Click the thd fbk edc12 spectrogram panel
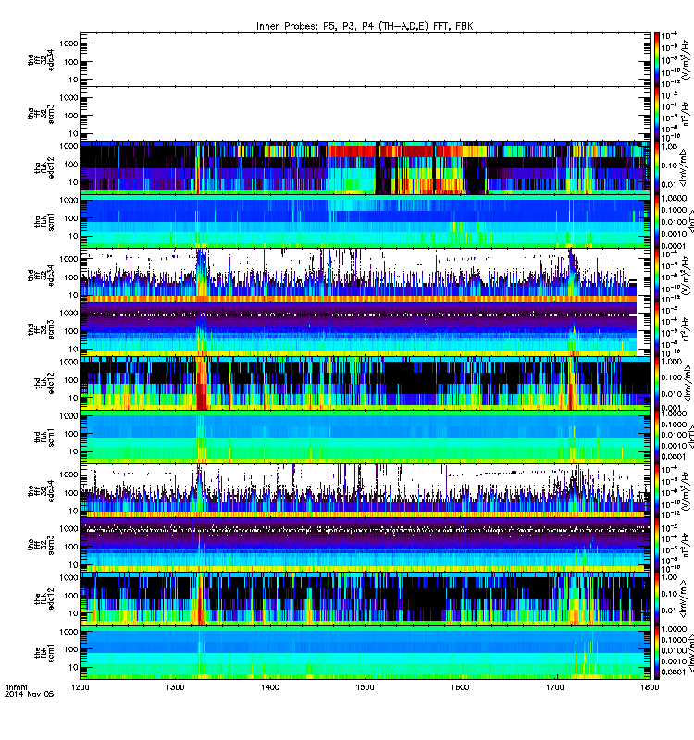This screenshot has height=740, width=694. pyautogui.click(x=365, y=383)
